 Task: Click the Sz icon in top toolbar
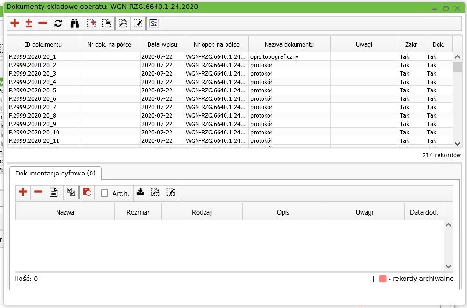click(x=154, y=23)
